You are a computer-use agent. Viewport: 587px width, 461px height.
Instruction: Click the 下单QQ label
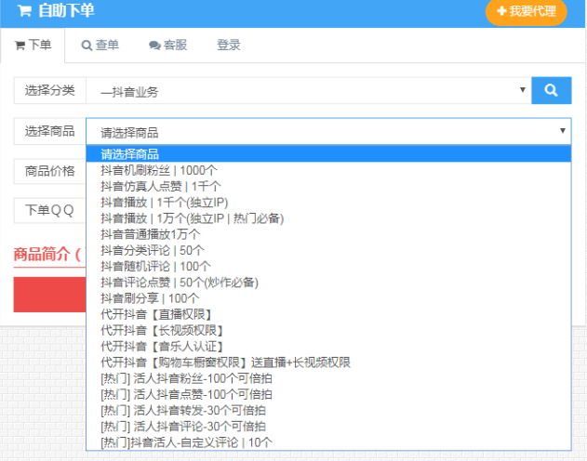50,210
